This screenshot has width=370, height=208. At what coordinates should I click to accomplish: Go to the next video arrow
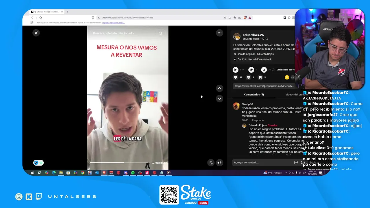click(x=220, y=99)
